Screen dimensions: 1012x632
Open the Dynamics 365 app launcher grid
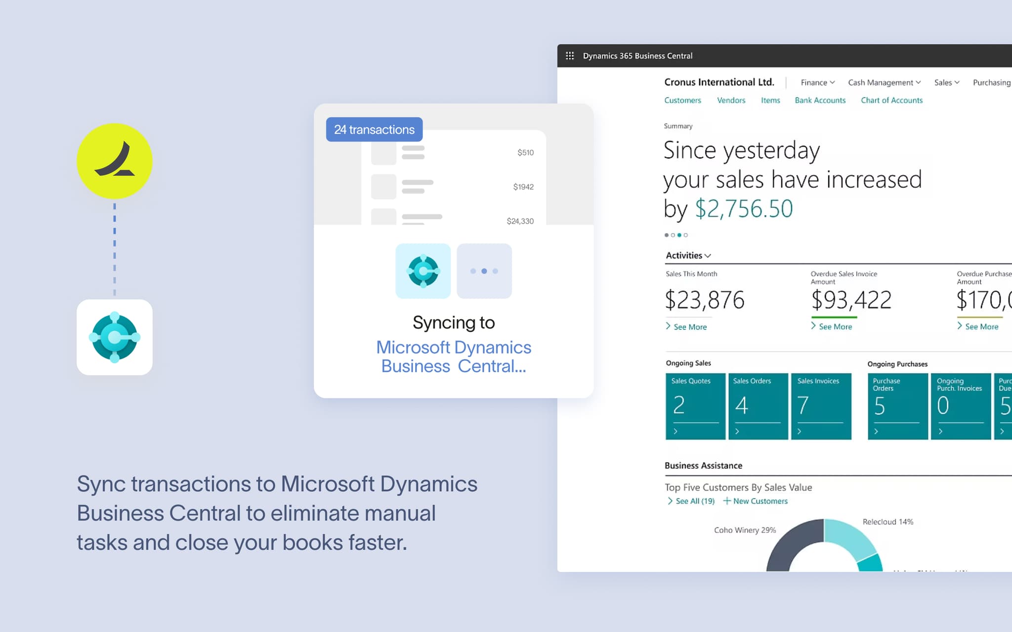pyautogui.click(x=569, y=55)
